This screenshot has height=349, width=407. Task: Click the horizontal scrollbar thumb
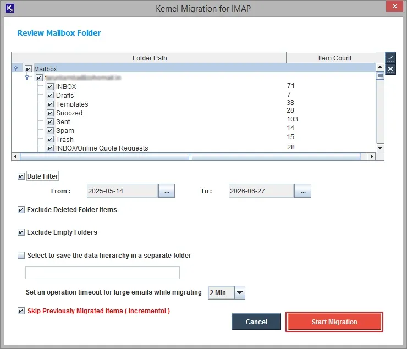[190, 157]
